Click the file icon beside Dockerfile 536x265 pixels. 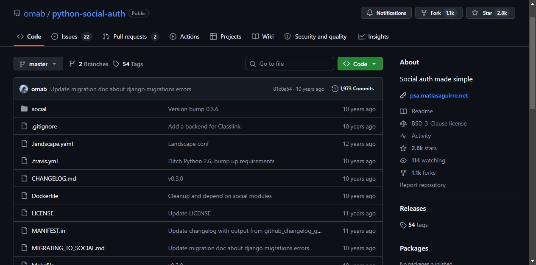pyautogui.click(x=24, y=196)
